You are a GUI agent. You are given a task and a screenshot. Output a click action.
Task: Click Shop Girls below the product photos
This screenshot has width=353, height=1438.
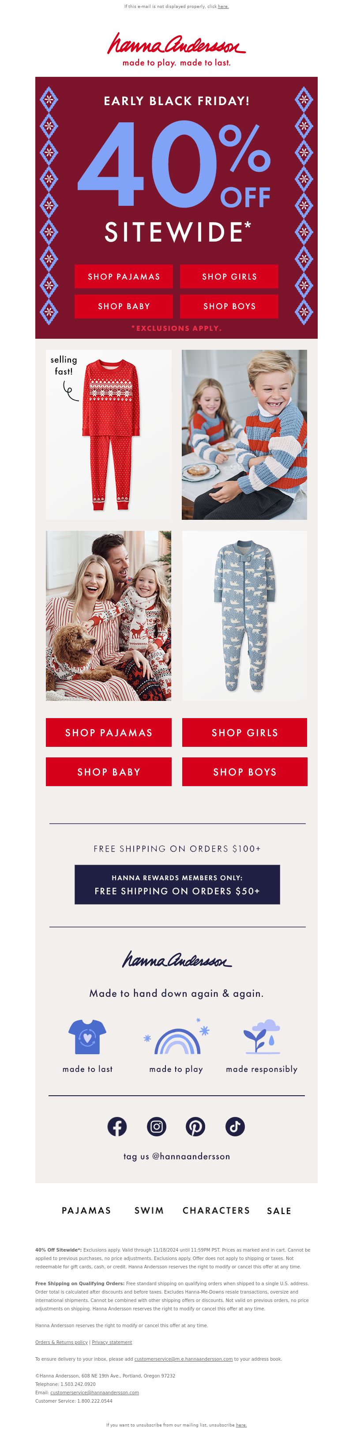(245, 732)
